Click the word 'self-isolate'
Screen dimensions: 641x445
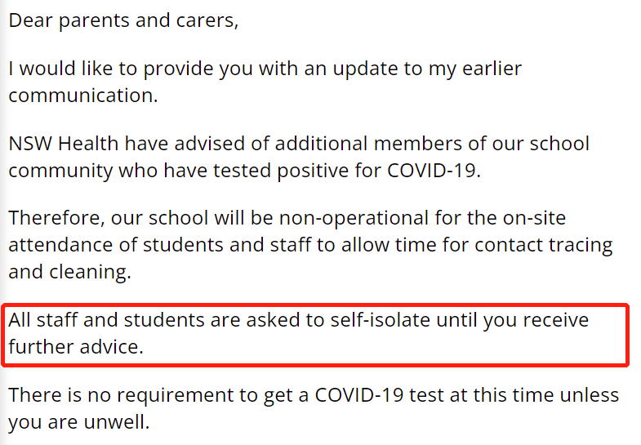(x=380, y=320)
